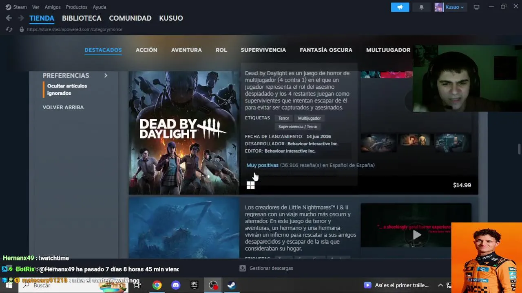Open the Amigos menu
The image size is (522, 293).
coord(53,7)
